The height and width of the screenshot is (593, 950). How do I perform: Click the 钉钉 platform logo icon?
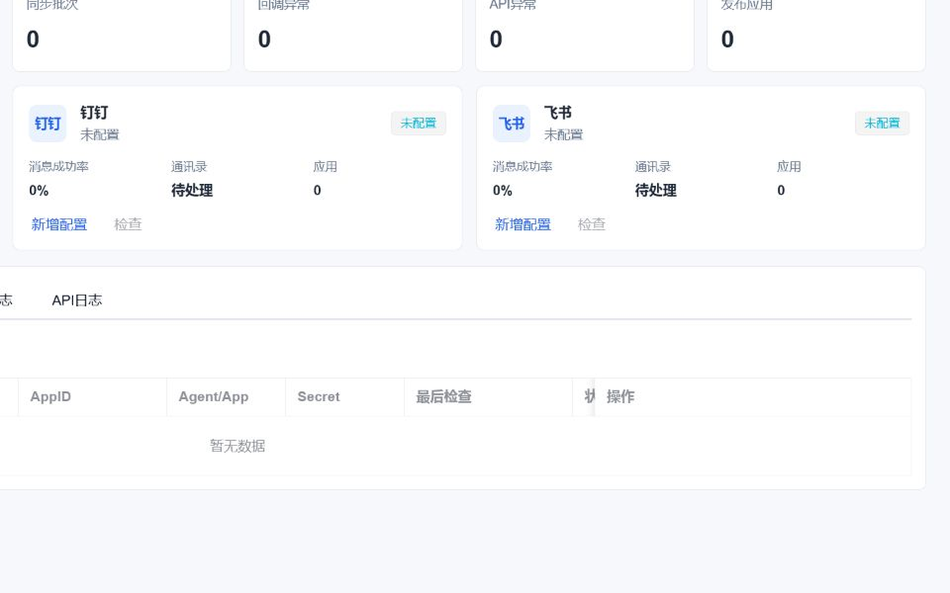(x=47, y=123)
